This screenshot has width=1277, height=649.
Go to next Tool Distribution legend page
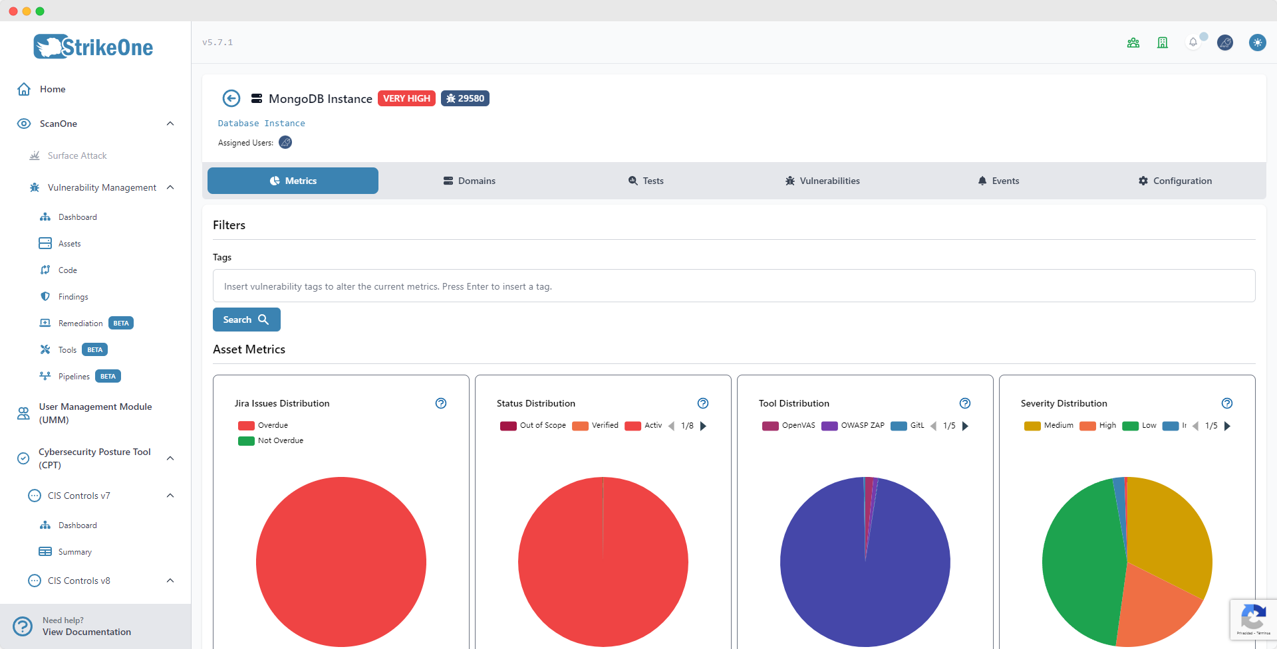point(965,426)
